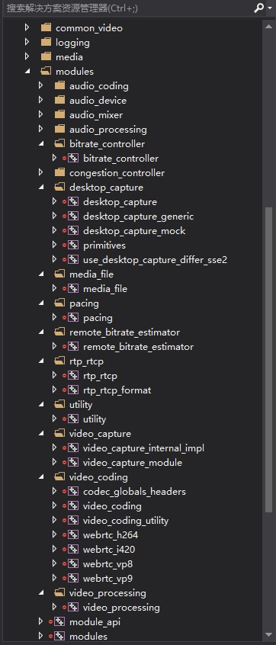The image size is (276, 645).
Task: Expand the utility project node
Action: tap(54, 419)
